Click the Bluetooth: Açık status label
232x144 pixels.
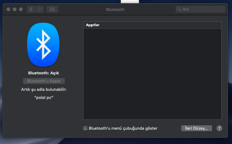tap(44, 73)
